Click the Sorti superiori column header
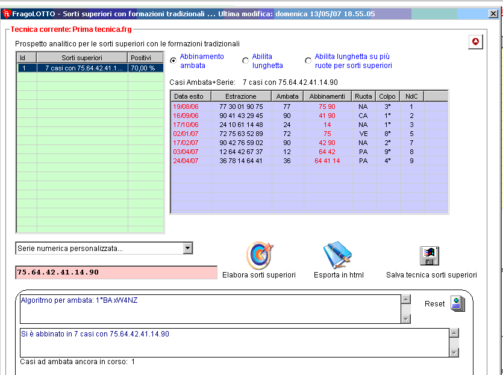This screenshot has height=375, width=503. (x=82, y=58)
